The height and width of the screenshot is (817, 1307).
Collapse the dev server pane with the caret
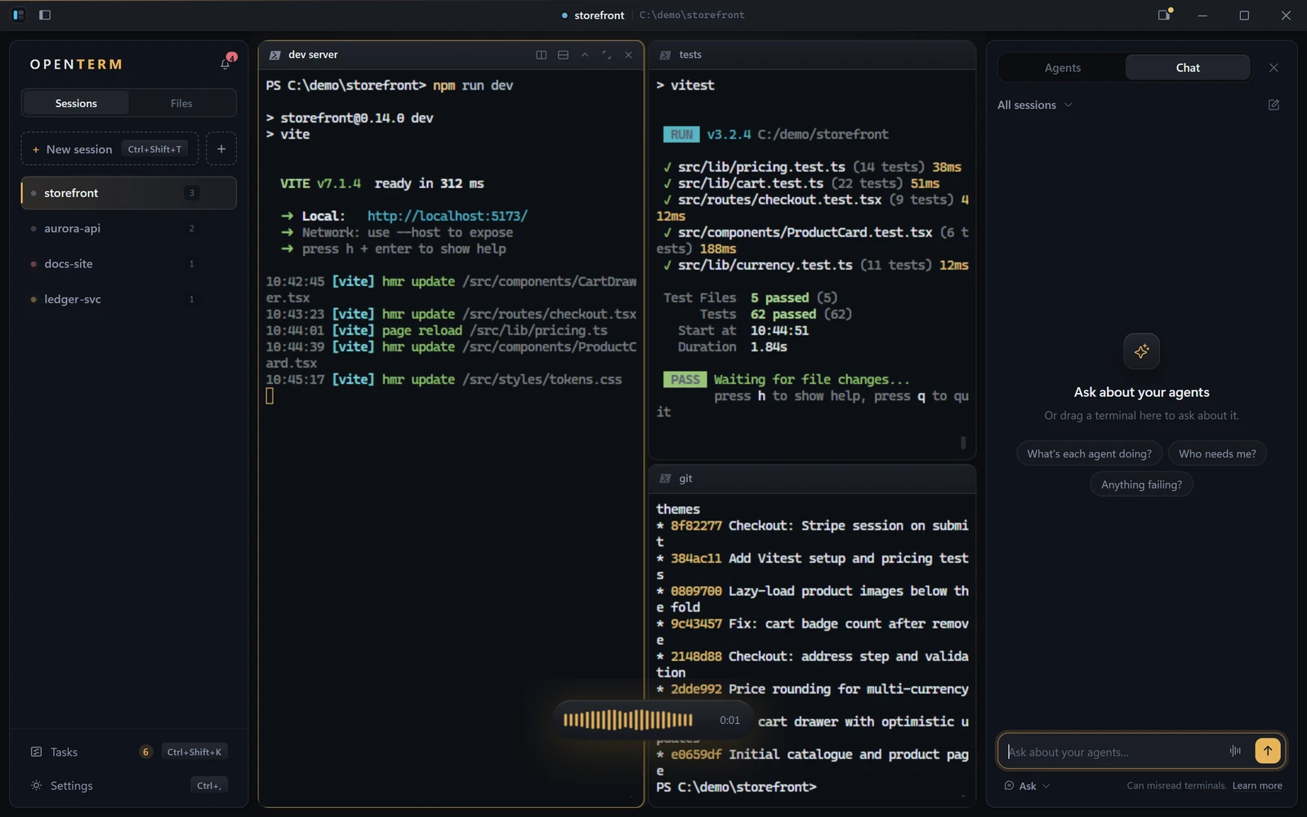tap(585, 55)
